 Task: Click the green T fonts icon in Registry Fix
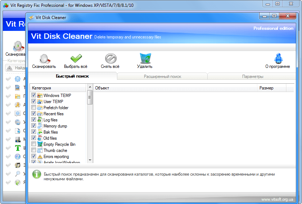click(18, 148)
